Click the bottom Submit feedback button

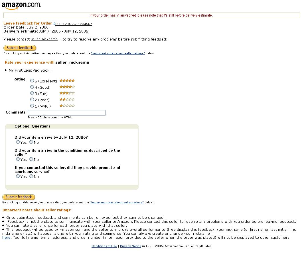pos(19,197)
